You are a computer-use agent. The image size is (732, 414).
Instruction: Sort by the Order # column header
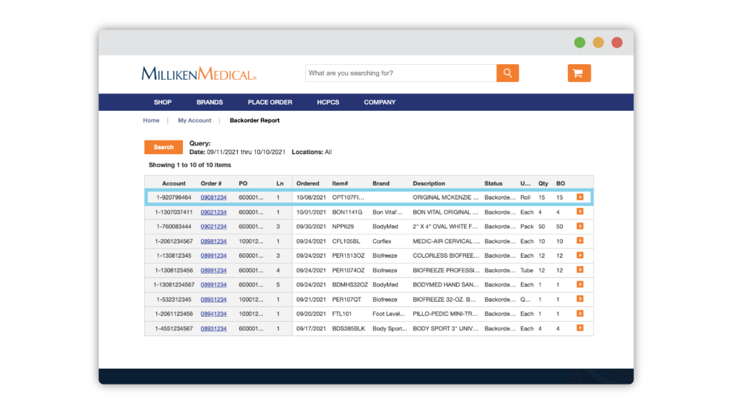(211, 184)
